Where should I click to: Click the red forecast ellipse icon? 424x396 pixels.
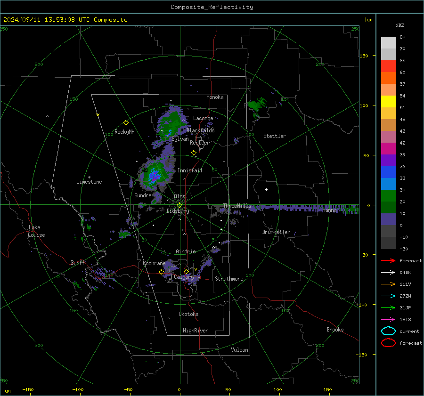pos(388,343)
